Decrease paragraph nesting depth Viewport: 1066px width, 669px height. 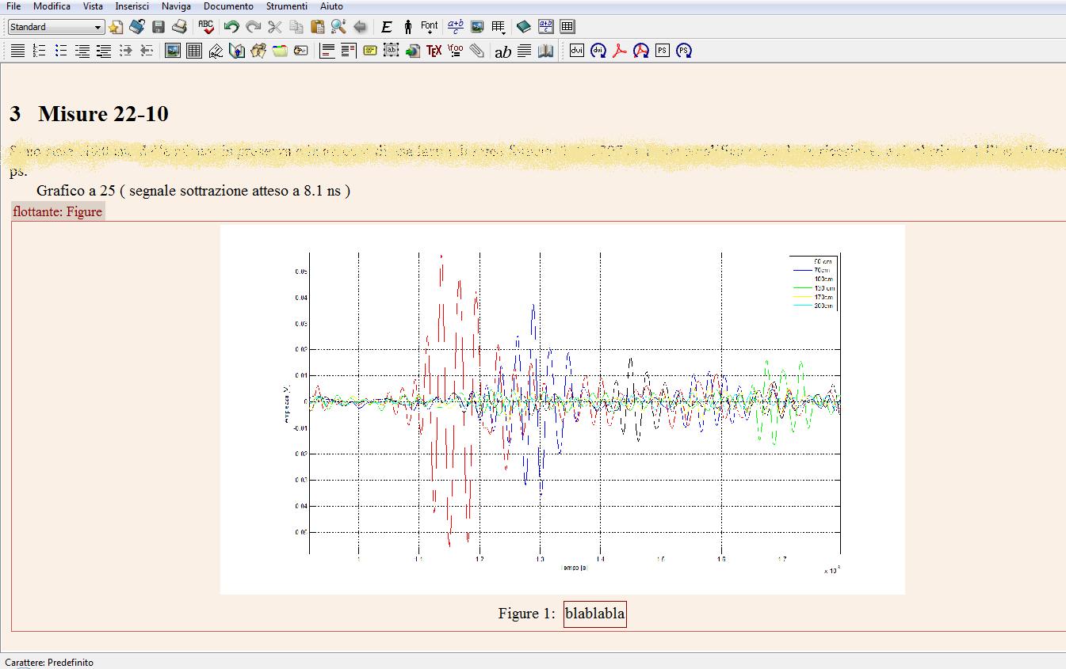point(147,51)
